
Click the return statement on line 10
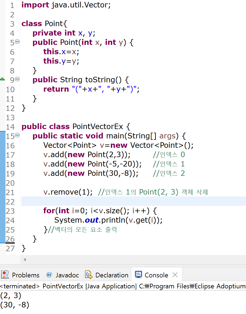[x=91, y=89]
